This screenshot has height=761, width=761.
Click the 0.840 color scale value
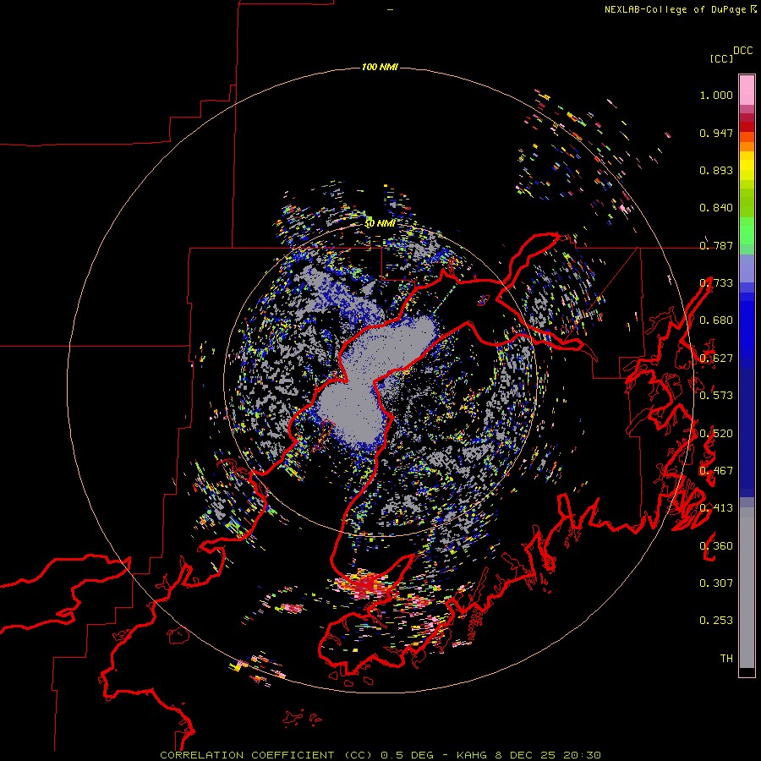click(716, 208)
